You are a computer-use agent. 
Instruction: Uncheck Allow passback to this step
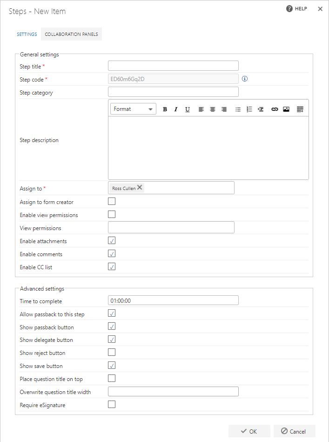coord(112,313)
